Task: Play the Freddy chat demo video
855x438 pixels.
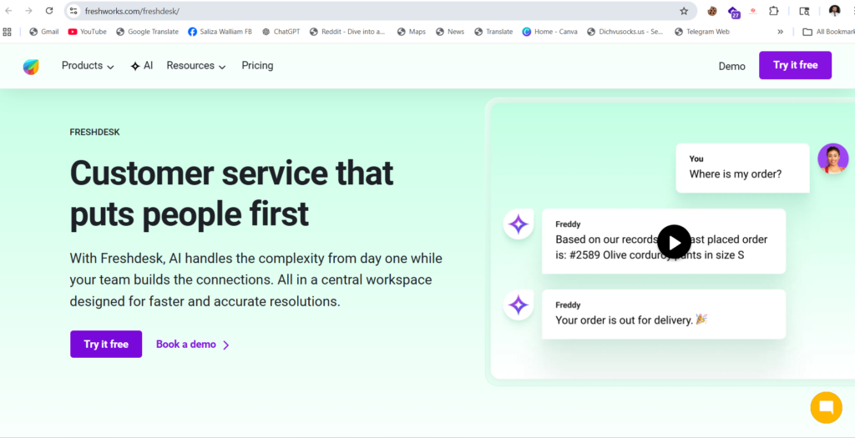Action: (674, 242)
